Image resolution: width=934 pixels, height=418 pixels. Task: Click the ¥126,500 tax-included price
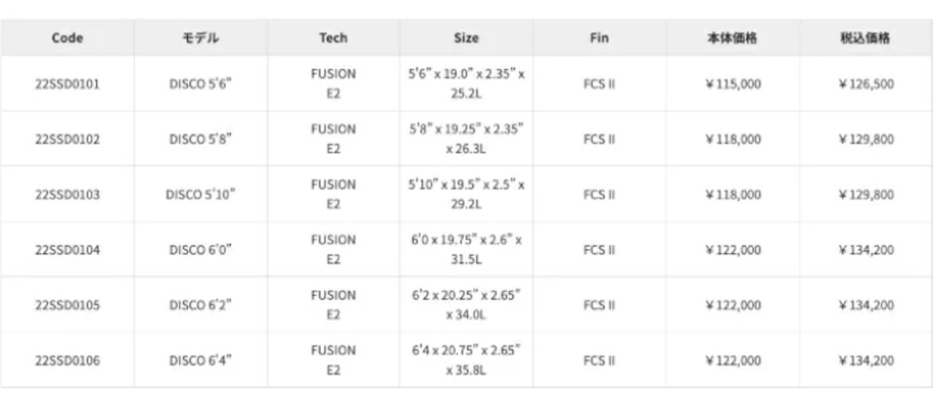click(x=865, y=84)
